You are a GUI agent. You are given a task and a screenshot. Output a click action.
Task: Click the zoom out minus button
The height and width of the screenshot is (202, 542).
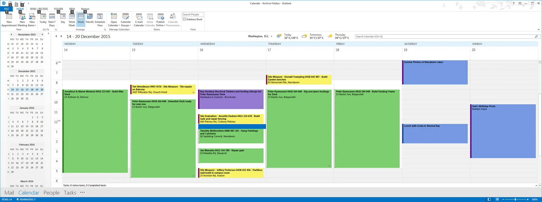[503, 199]
